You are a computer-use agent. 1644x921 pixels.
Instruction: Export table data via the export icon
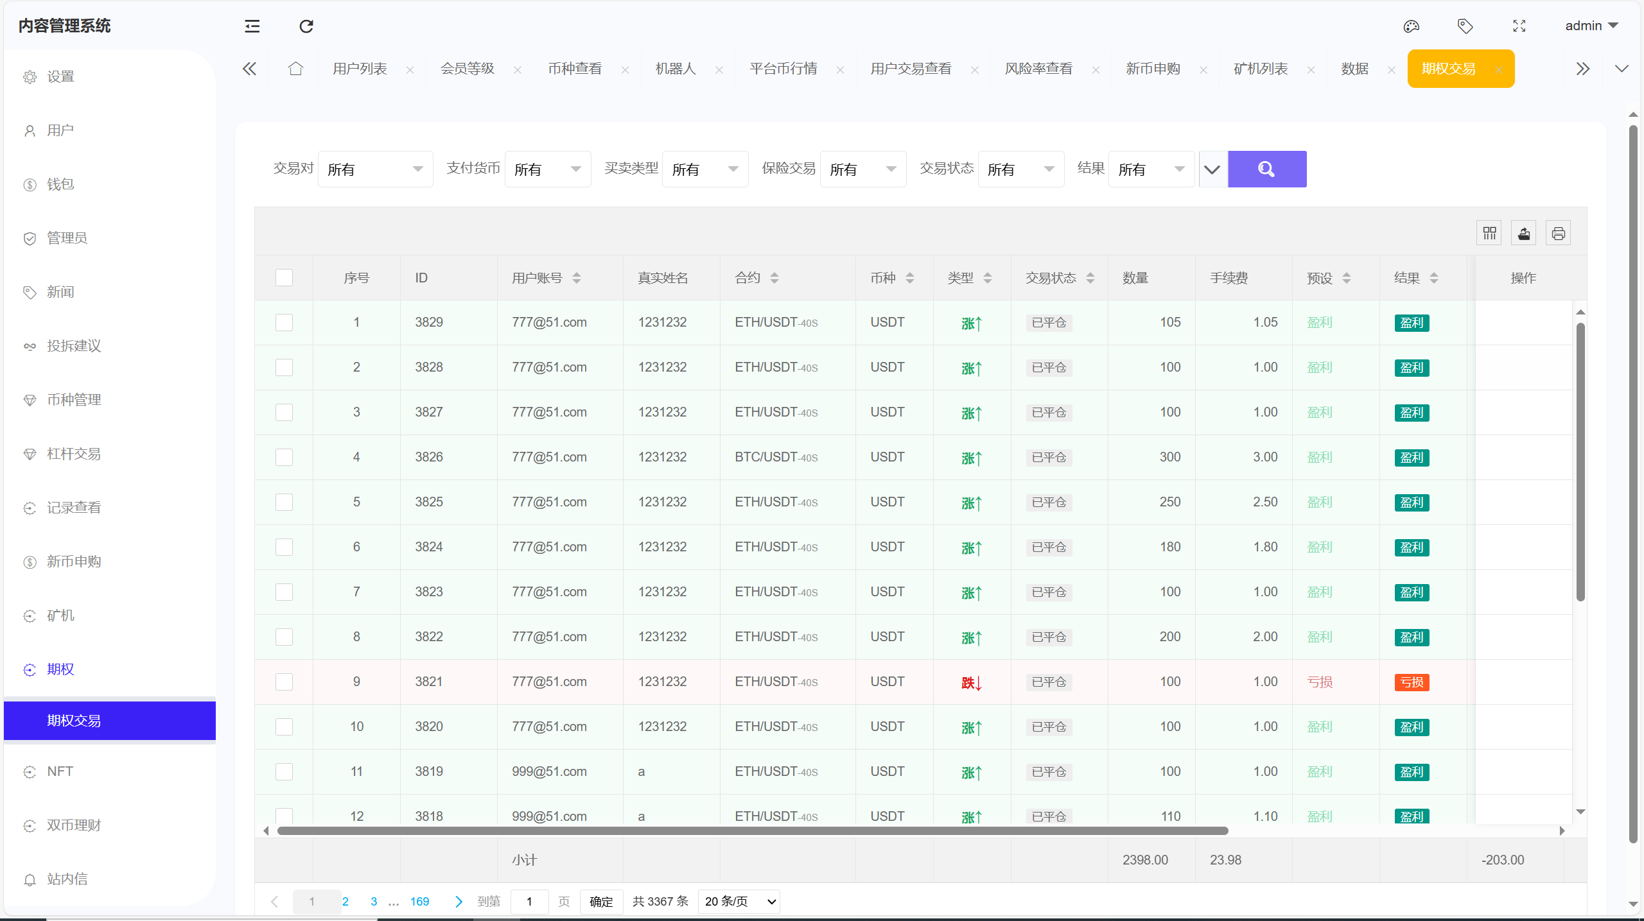click(1524, 233)
